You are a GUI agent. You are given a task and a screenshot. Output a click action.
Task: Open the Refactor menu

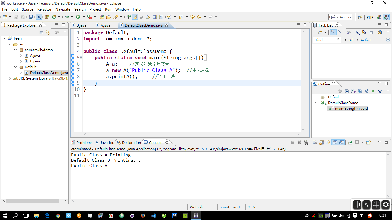click(44, 9)
